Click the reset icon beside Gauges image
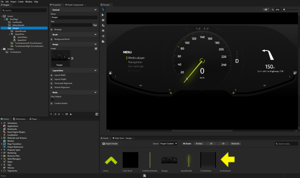Viewport: 300px width, 178px height. (x=72, y=58)
